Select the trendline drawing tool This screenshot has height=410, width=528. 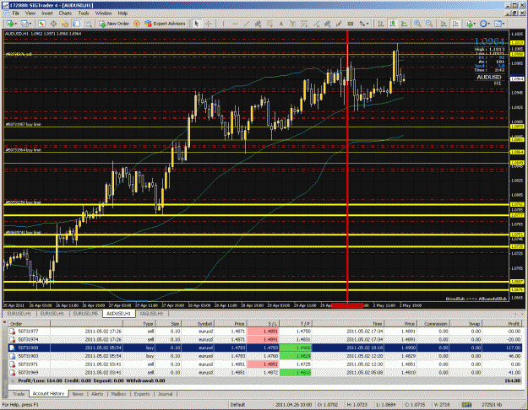(247, 24)
